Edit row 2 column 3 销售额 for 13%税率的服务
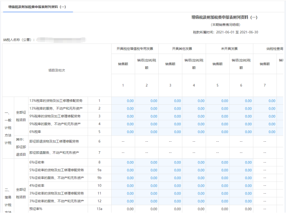This screenshot has height=213, width=286. (x=170, y=109)
